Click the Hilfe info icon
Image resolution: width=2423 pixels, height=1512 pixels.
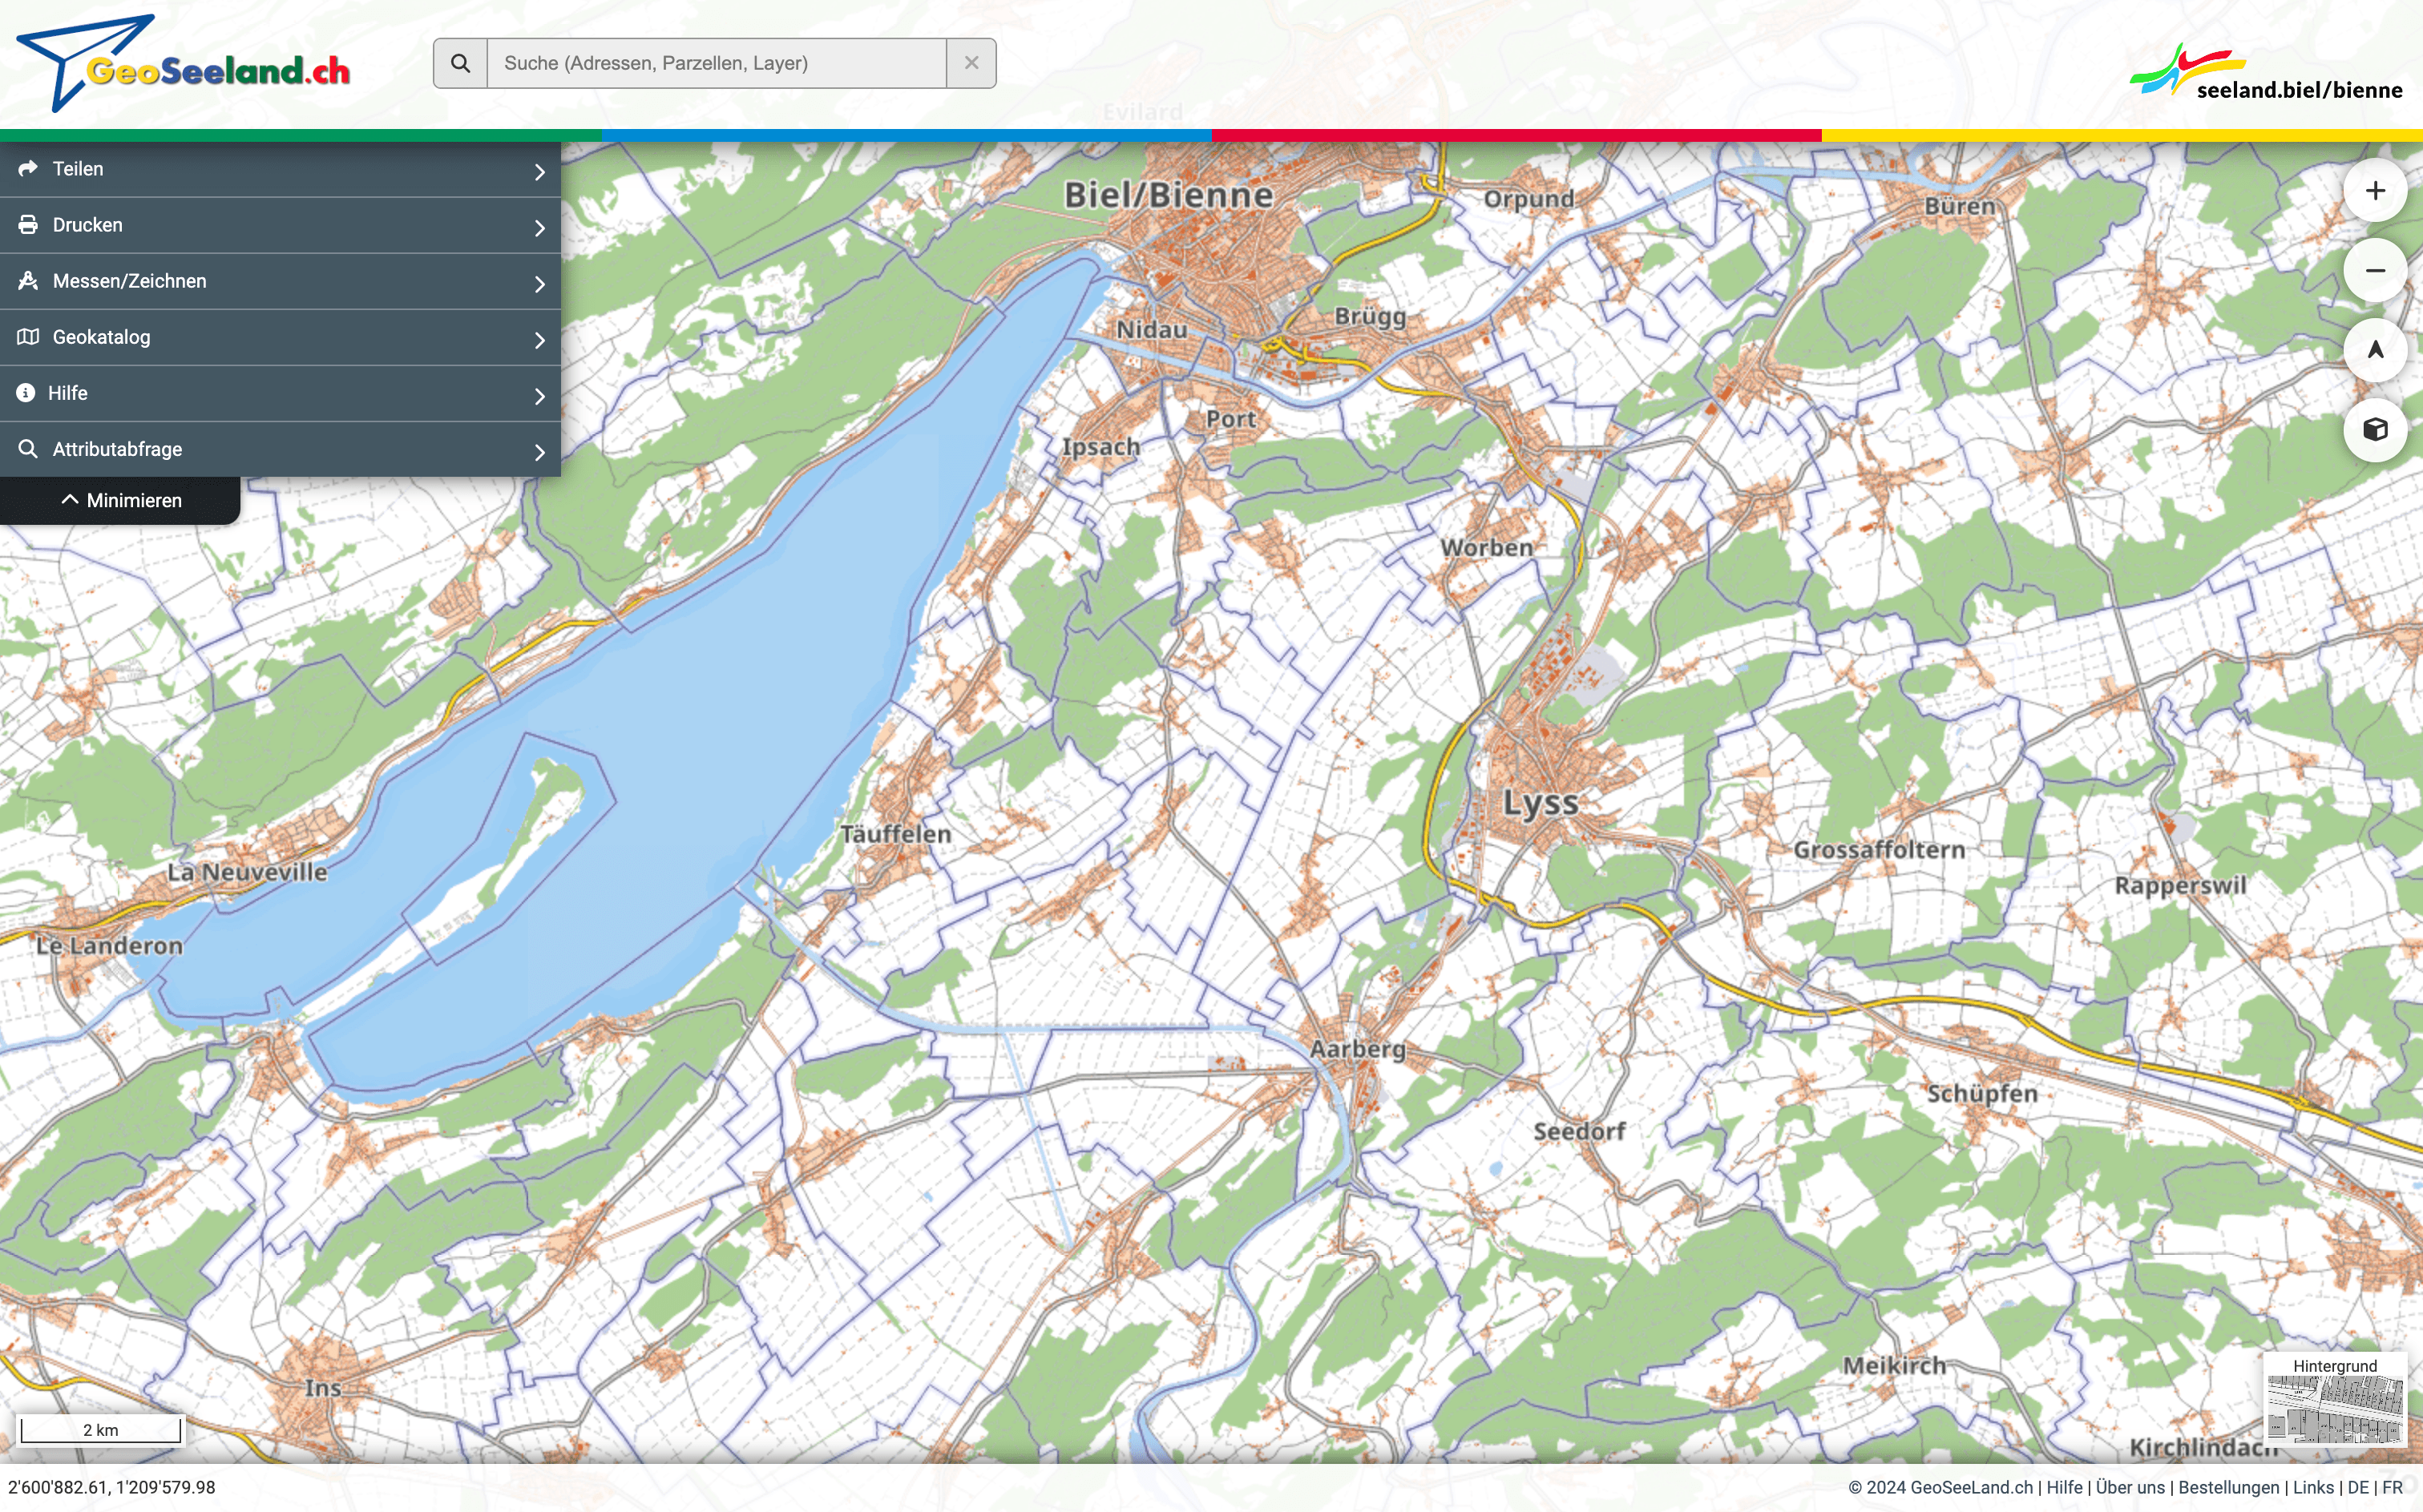(x=26, y=393)
